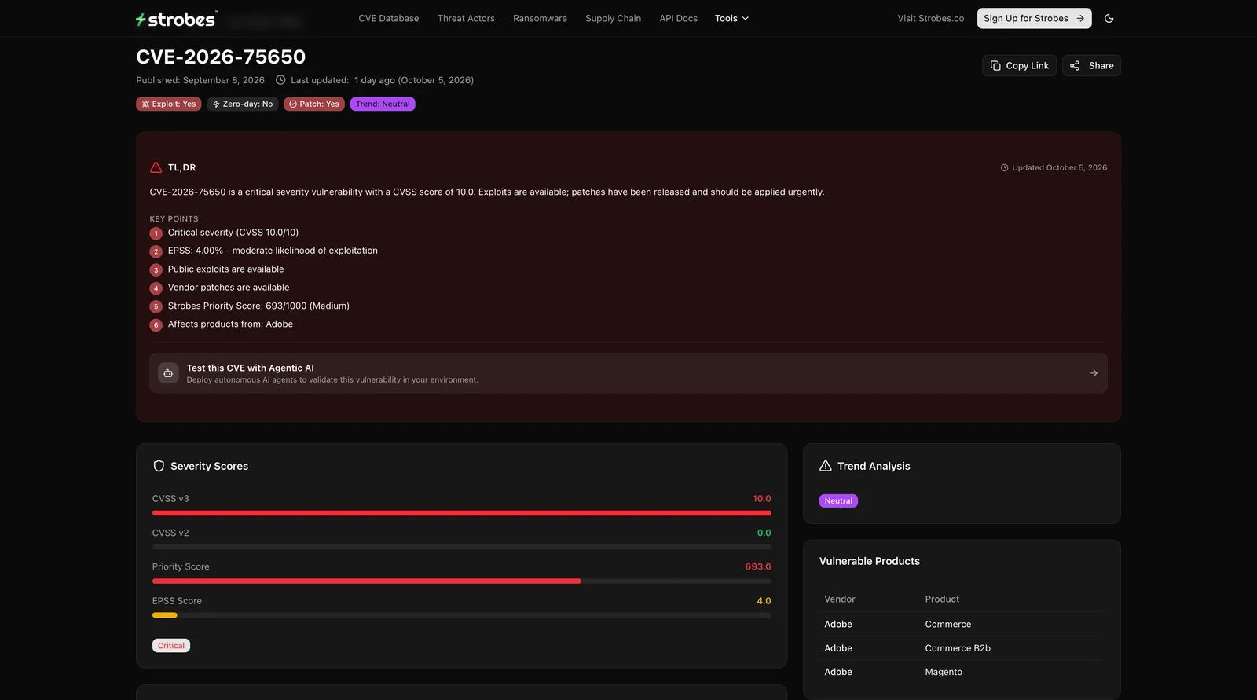Viewport: 1257px width, 700px height.
Task: Visit Strobes.co link
Action: (x=930, y=18)
